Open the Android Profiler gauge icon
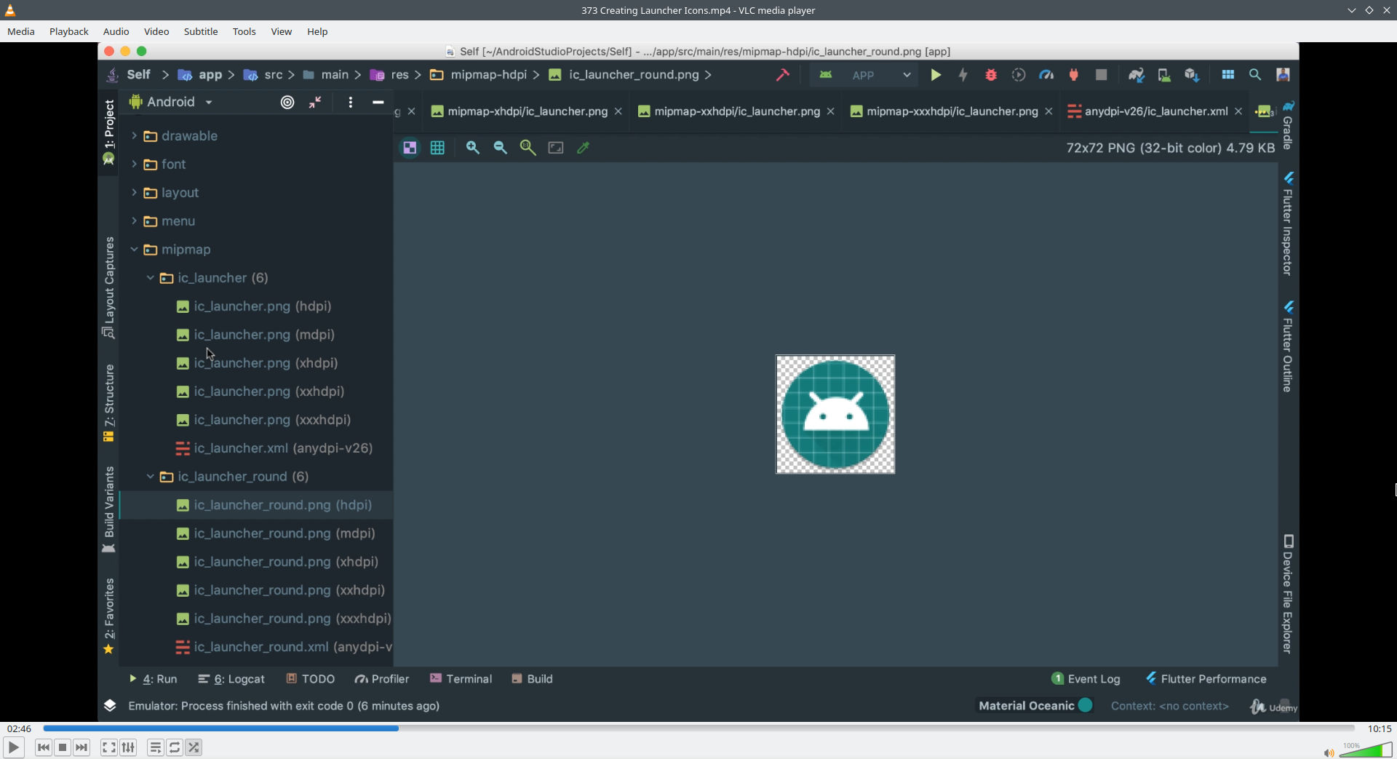 tap(1046, 75)
